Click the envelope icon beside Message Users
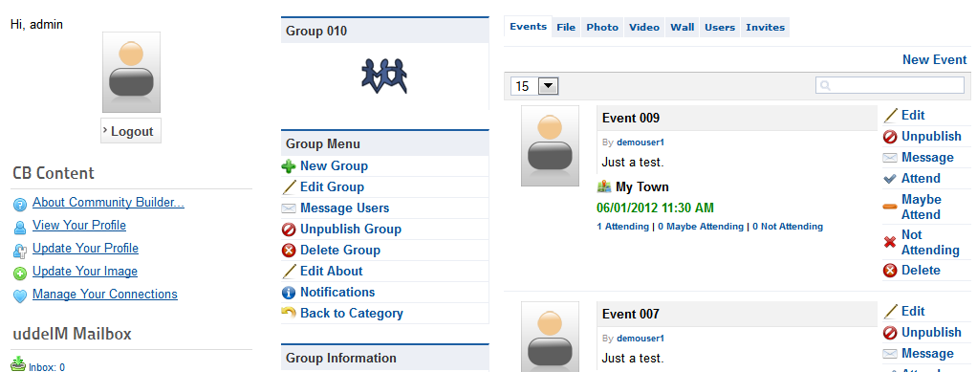This screenshot has width=977, height=372. [x=289, y=208]
